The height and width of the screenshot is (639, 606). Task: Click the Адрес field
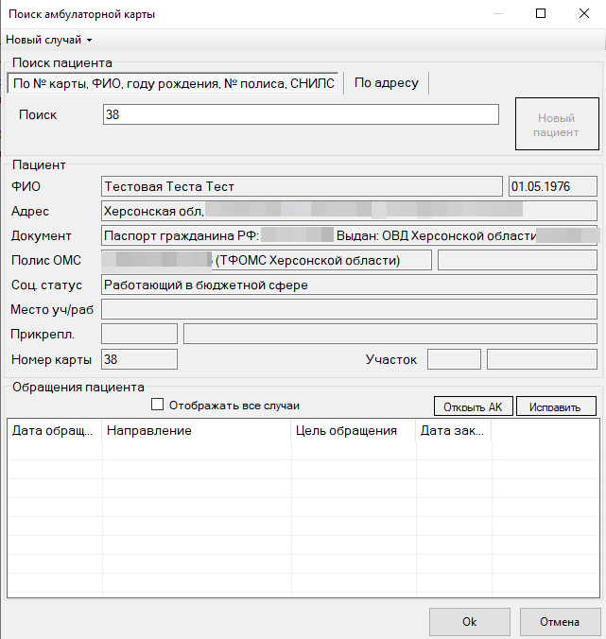(x=348, y=211)
